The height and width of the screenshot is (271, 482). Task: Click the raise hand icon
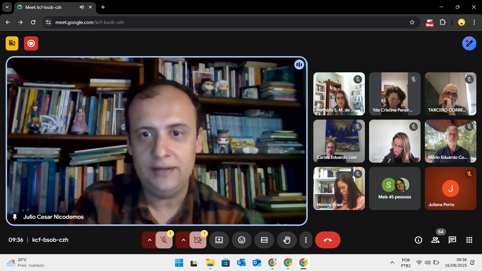pyautogui.click(x=287, y=240)
